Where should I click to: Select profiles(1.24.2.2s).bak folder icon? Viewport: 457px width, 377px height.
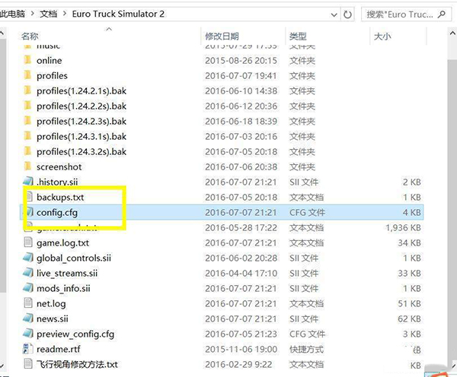point(27,106)
